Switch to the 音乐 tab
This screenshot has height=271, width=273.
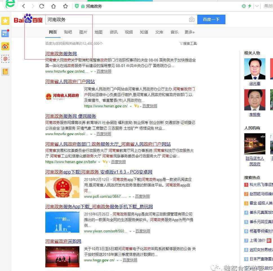[x=174, y=32]
